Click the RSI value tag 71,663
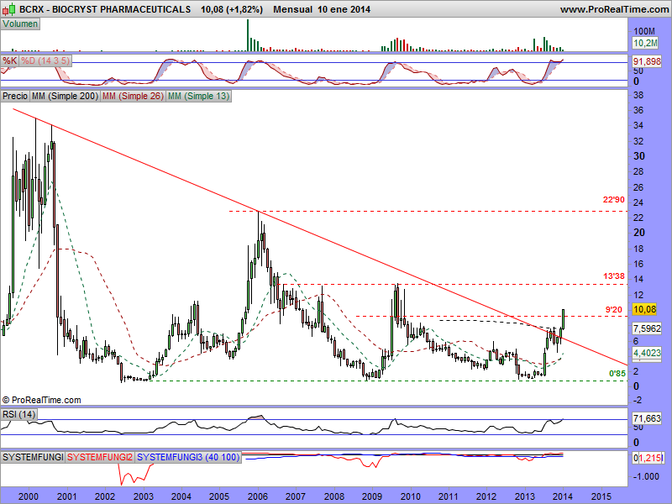The height and width of the screenshot is (504, 672). point(647,417)
